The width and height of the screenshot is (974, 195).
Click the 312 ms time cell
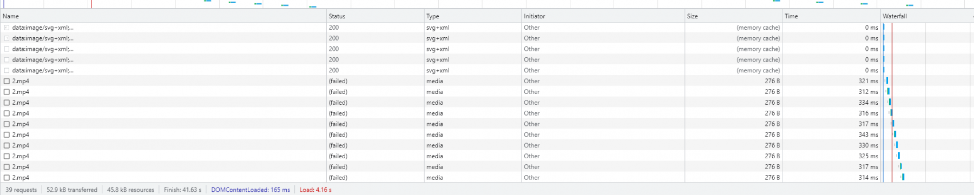868,92
